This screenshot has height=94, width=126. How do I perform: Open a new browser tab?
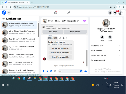[32, 2]
